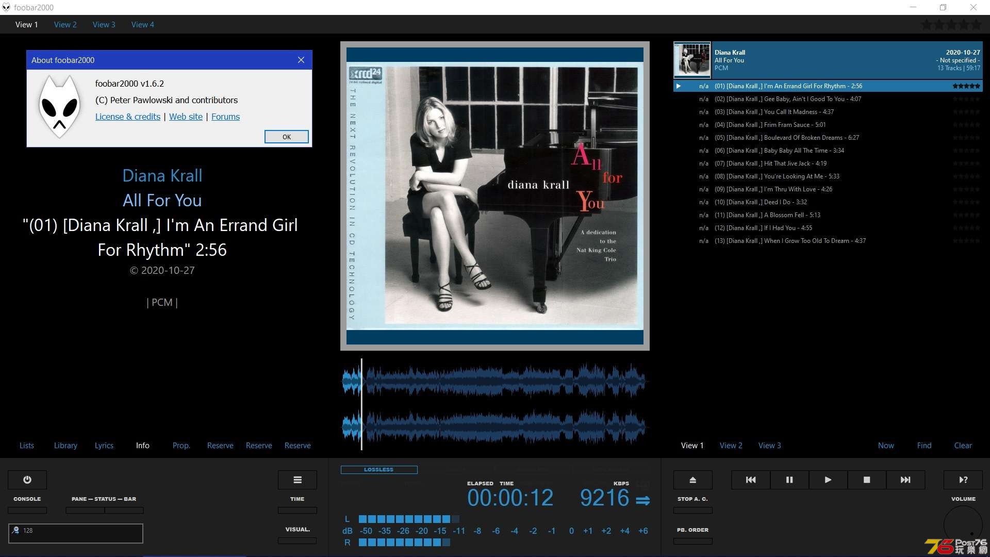Viewport: 990px width, 557px height.
Task: Click the playing track arrow indicator in the playlist
Action: coord(679,86)
